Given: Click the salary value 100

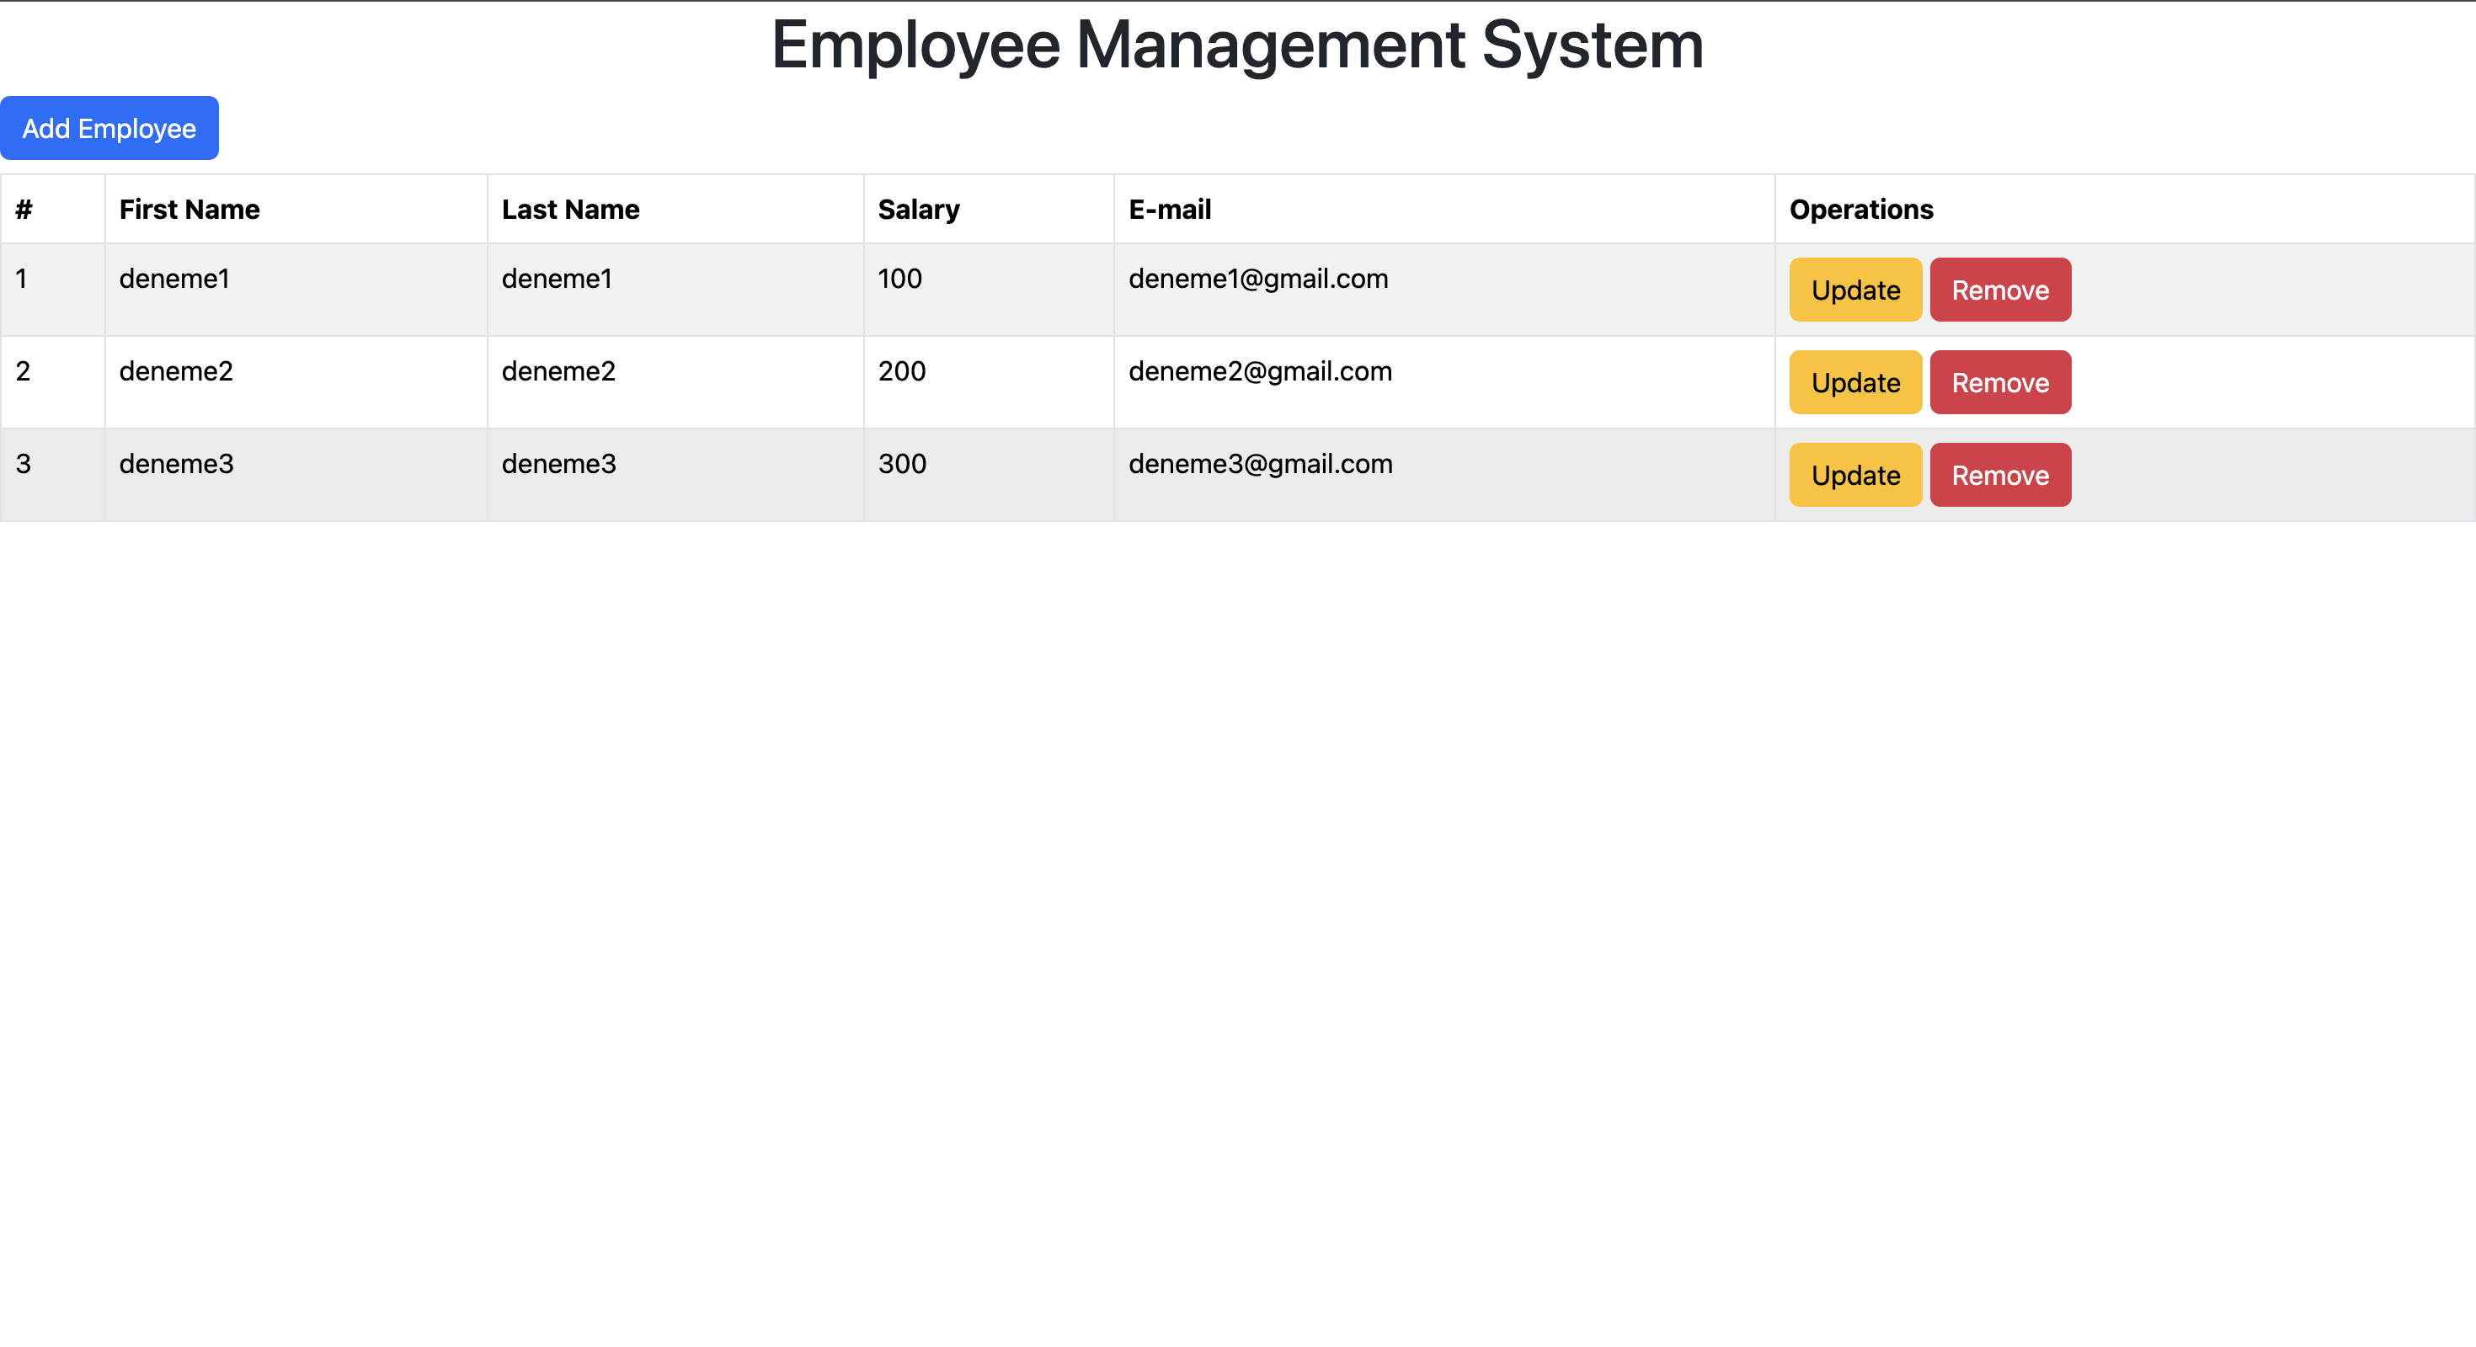Looking at the screenshot, I should [x=899, y=279].
